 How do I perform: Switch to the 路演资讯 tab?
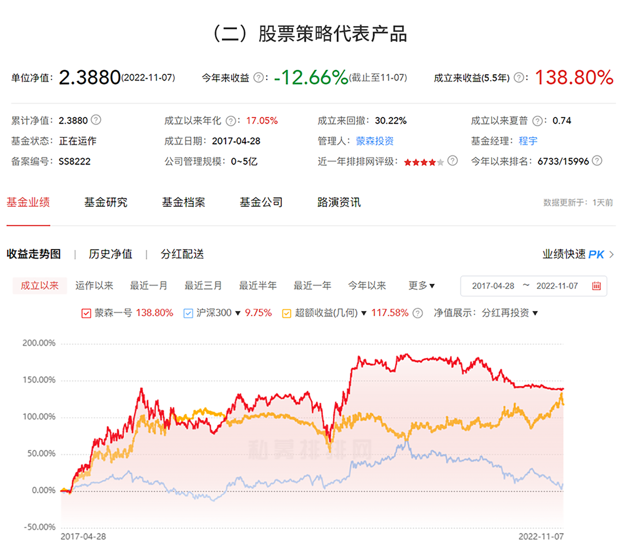click(339, 202)
